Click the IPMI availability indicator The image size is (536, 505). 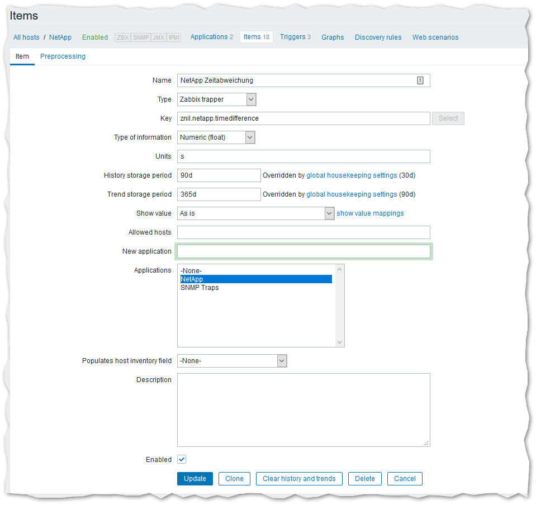pyautogui.click(x=174, y=37)
